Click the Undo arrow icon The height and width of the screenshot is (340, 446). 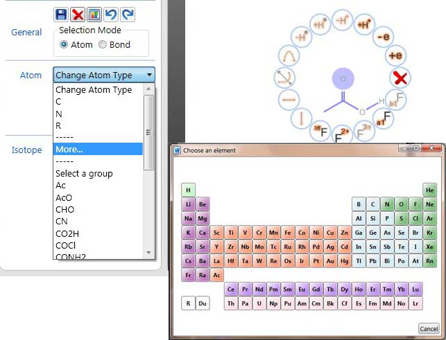111,15
